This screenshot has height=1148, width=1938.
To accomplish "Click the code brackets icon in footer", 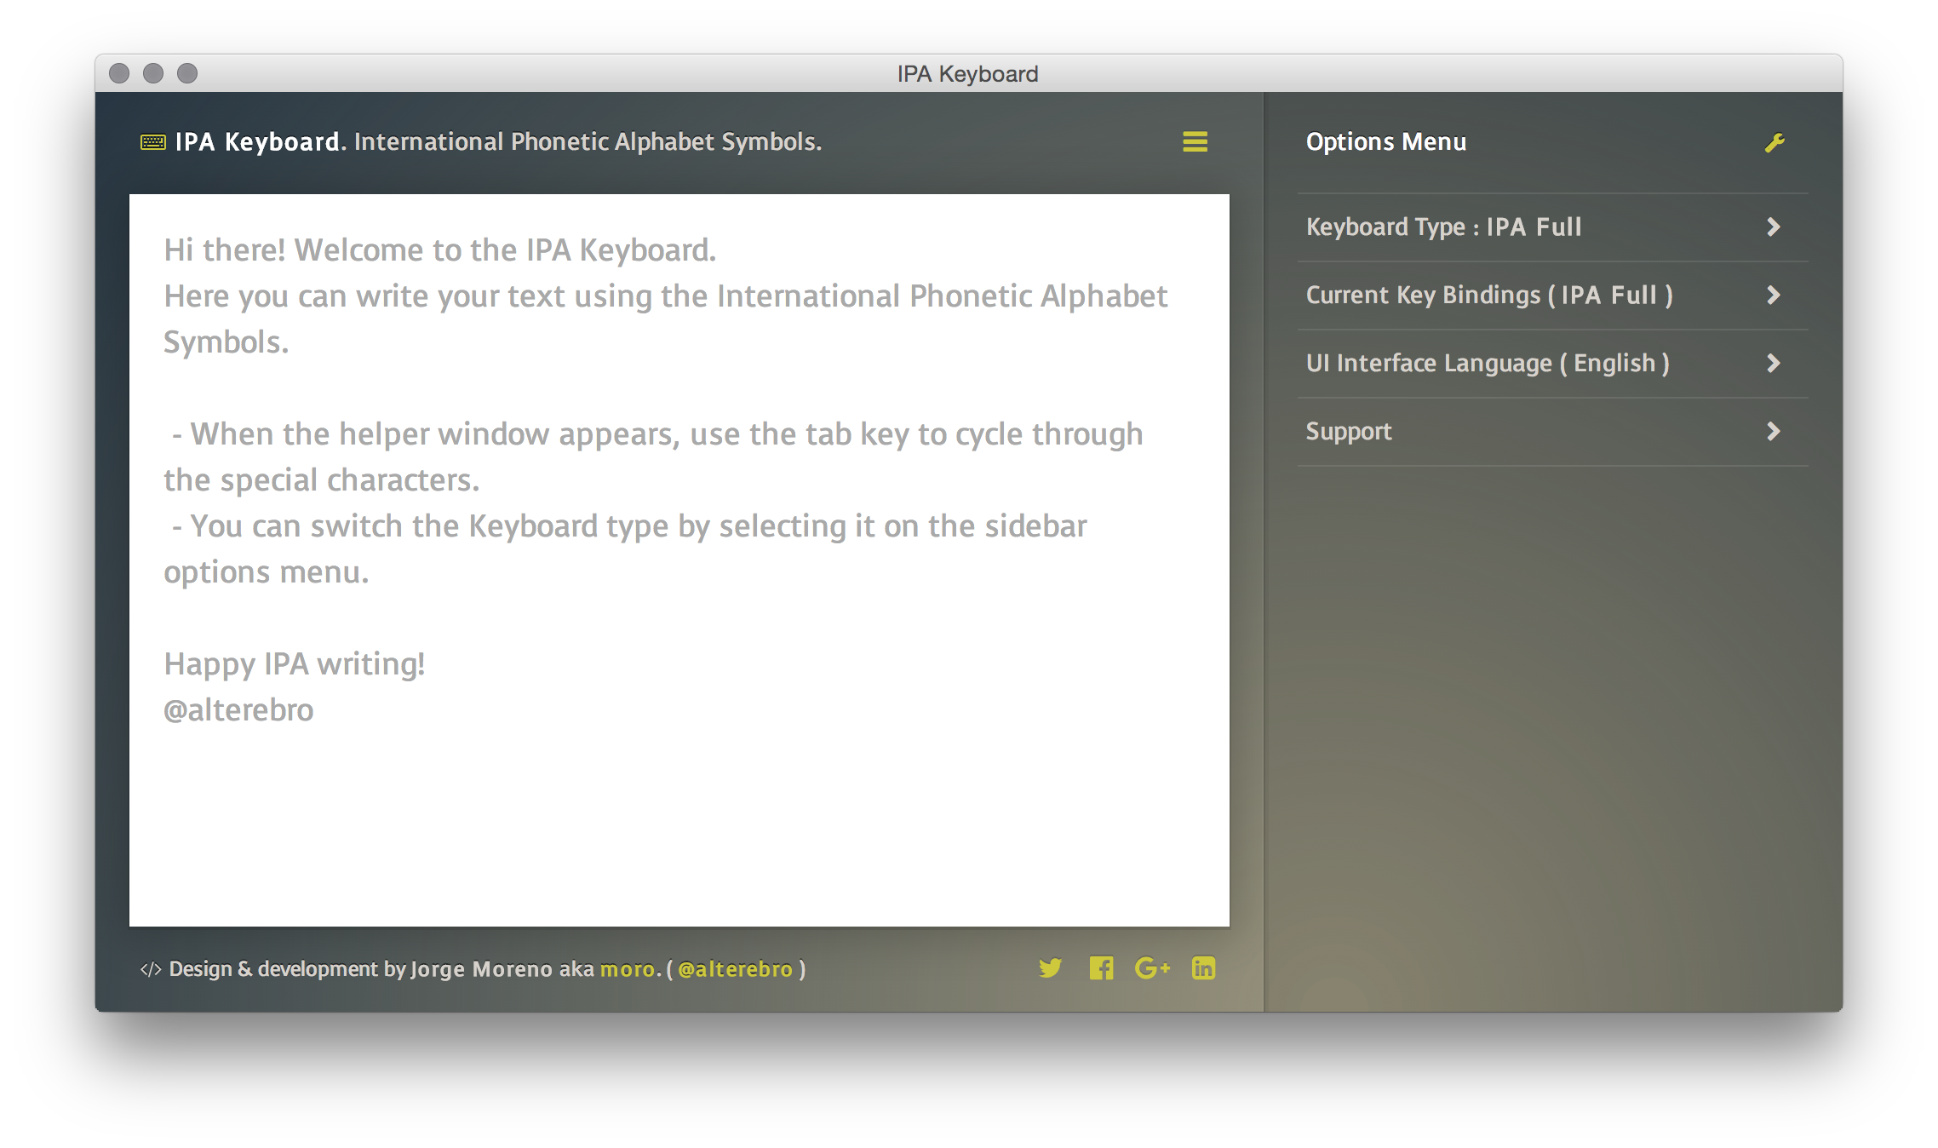I will 151,969.
